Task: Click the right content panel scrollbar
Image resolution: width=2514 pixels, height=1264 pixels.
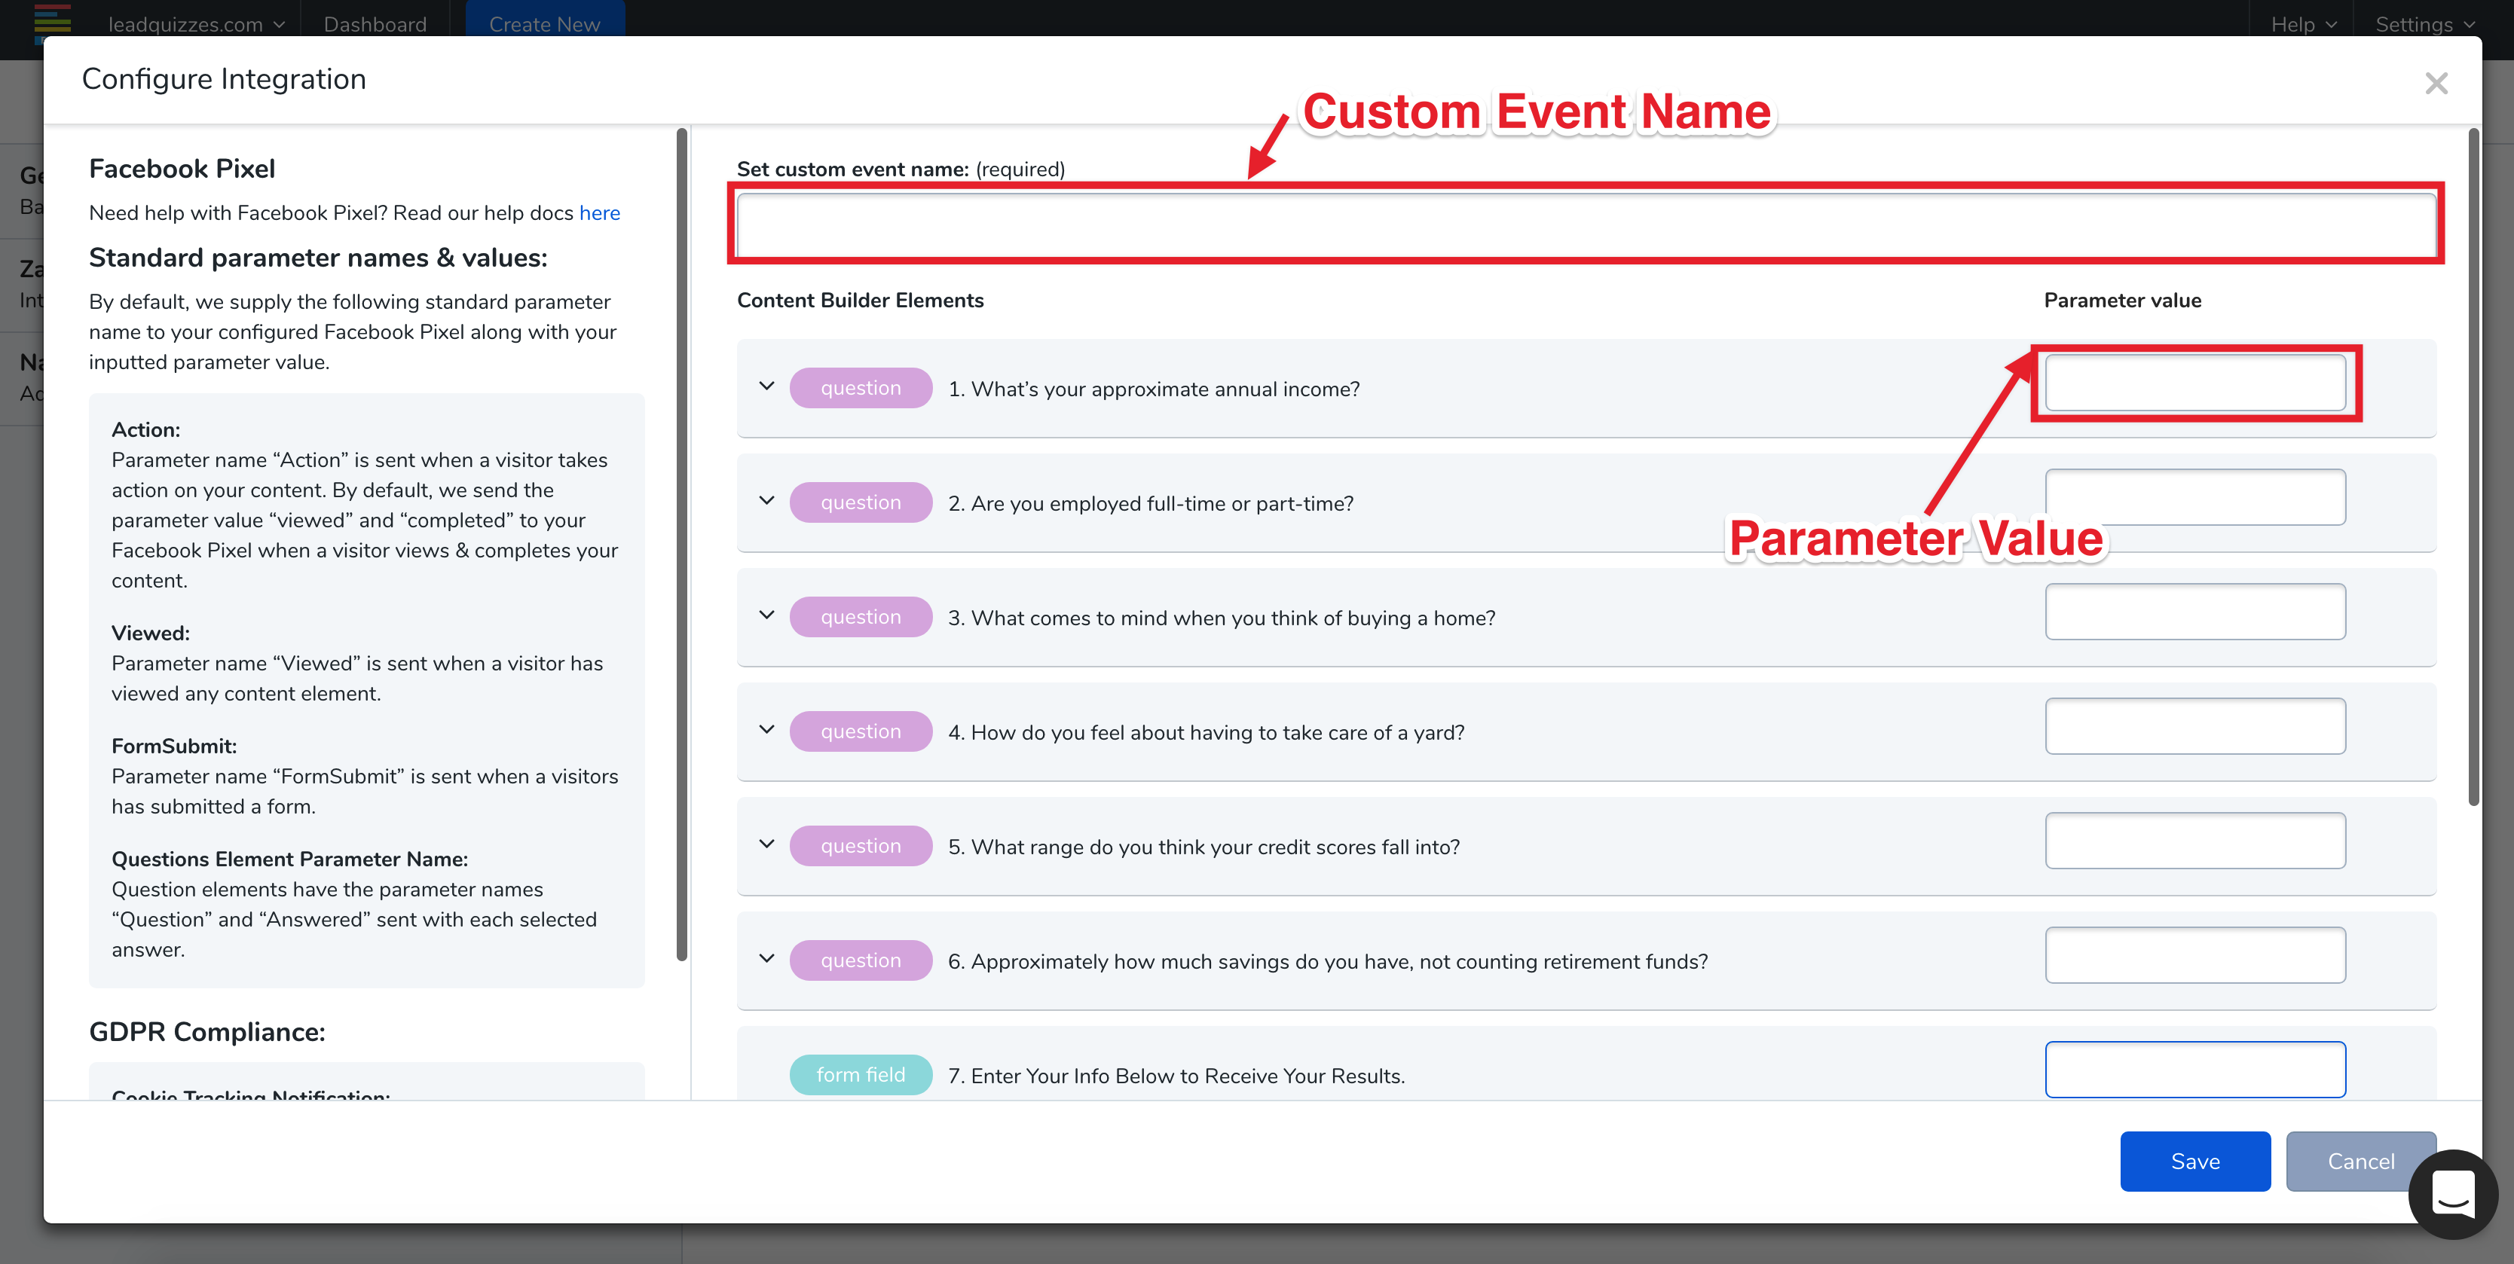Action: [x=2473, y=468]
